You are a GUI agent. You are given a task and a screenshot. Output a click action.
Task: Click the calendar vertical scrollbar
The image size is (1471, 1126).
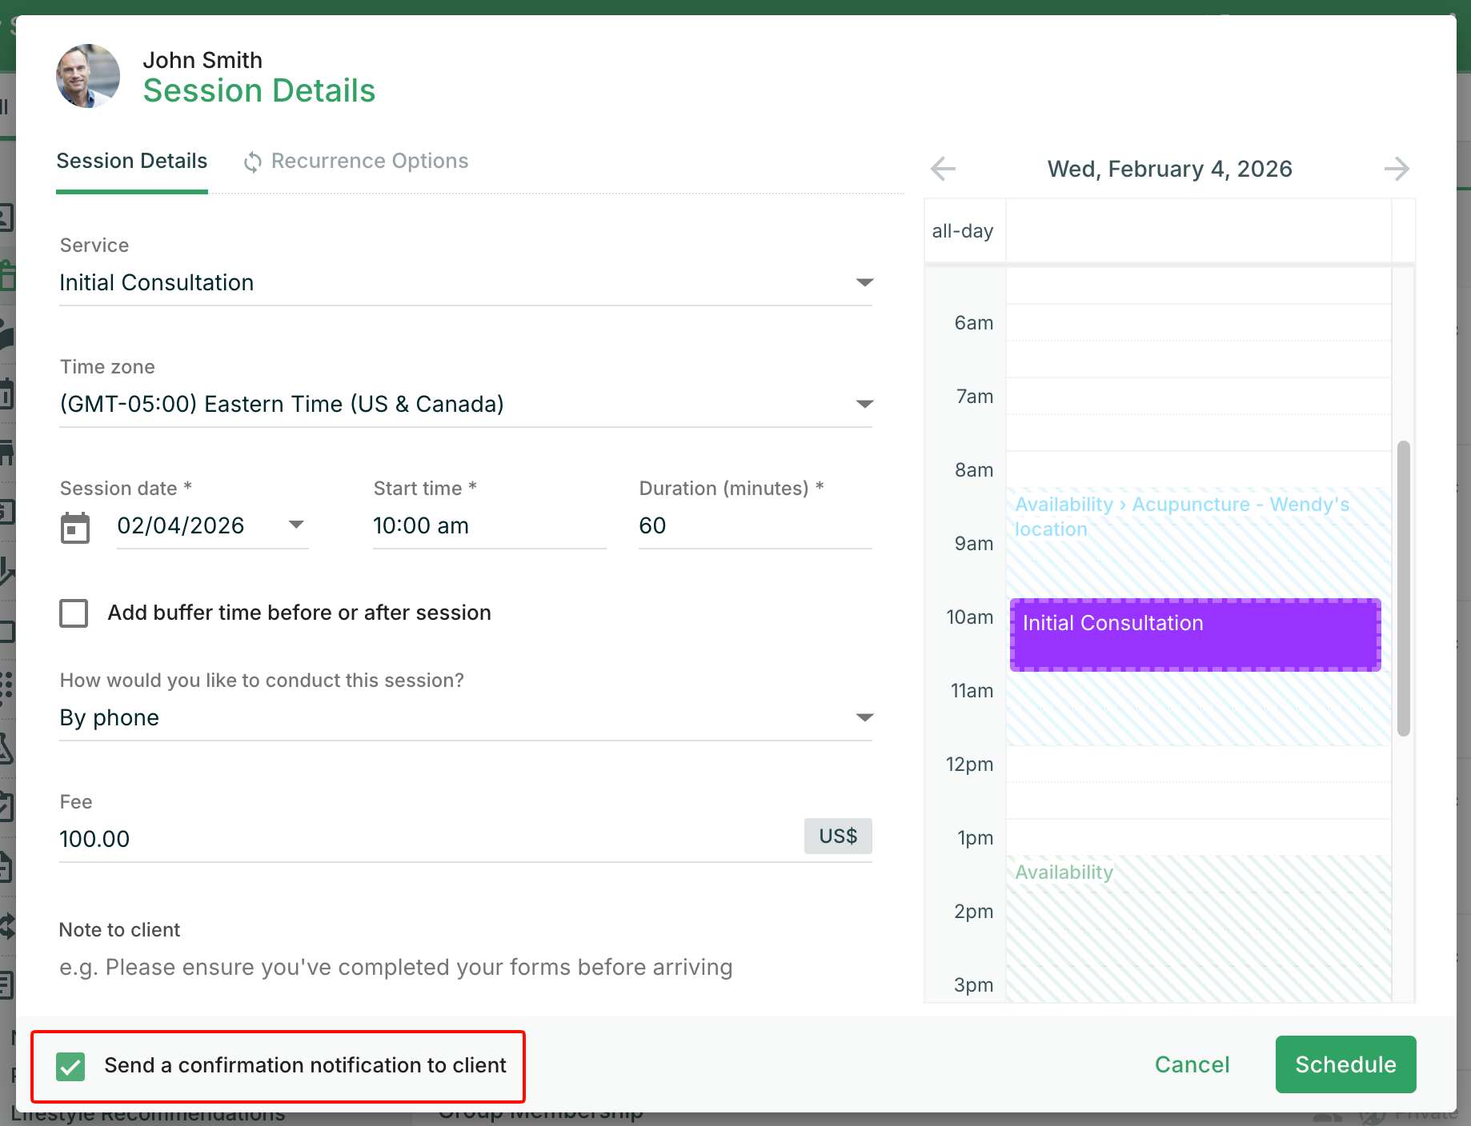[x=1403, y=588]
